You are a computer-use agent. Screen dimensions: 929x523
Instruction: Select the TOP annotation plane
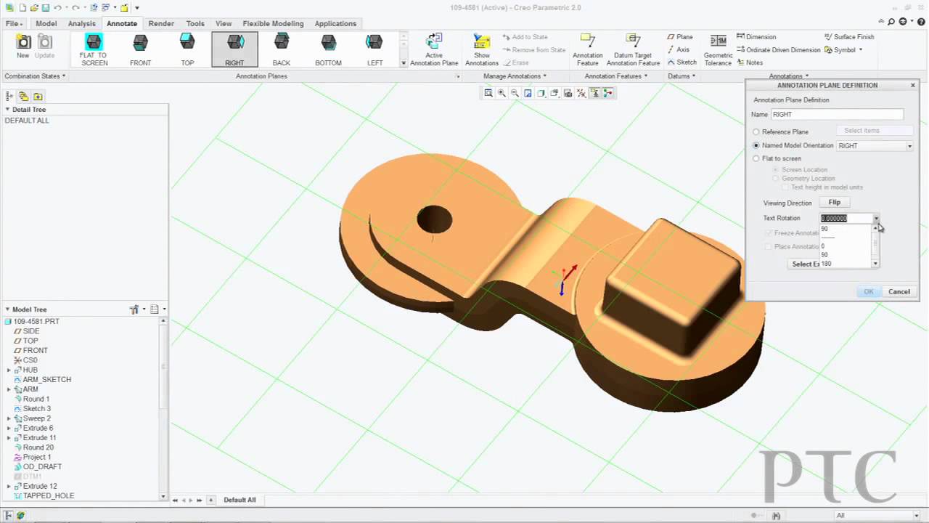pos(187,49)
